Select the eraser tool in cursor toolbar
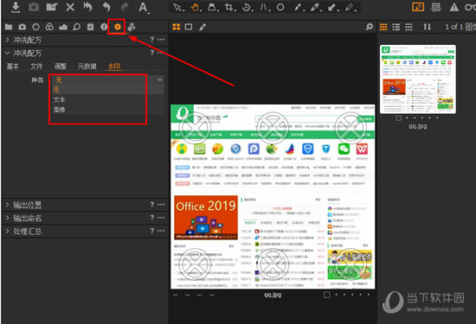The image size is (476, 324). click(x=351, y=7)
